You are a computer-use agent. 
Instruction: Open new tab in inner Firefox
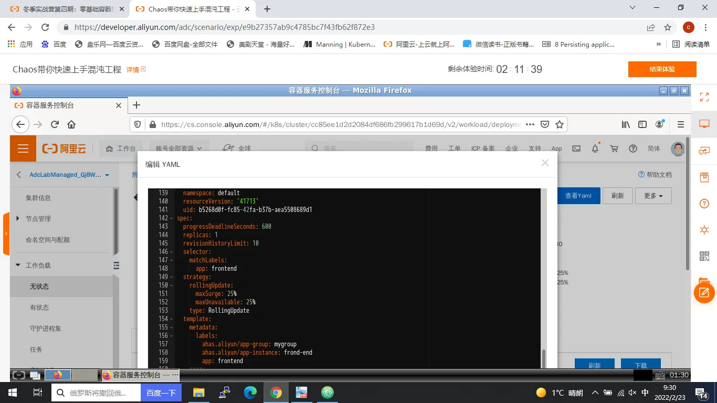click(136, 105)
